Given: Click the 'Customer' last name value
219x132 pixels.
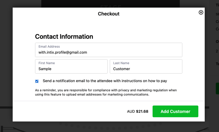Looking at the screenshot, I should coord(122,69).
